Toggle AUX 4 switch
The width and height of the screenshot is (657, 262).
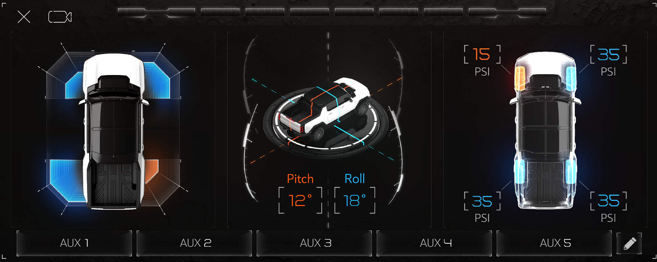tap(434, 243)
